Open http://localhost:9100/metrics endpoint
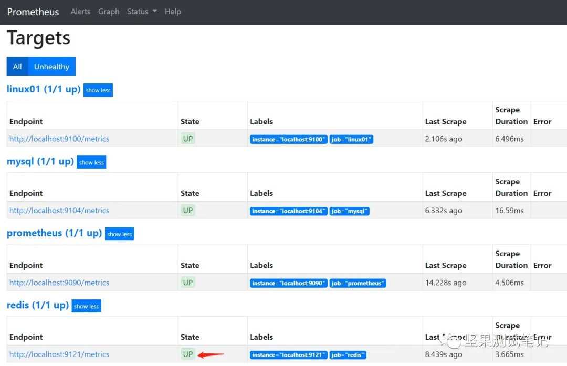Viewport: 567px width, 366px height. coord(59,139)
